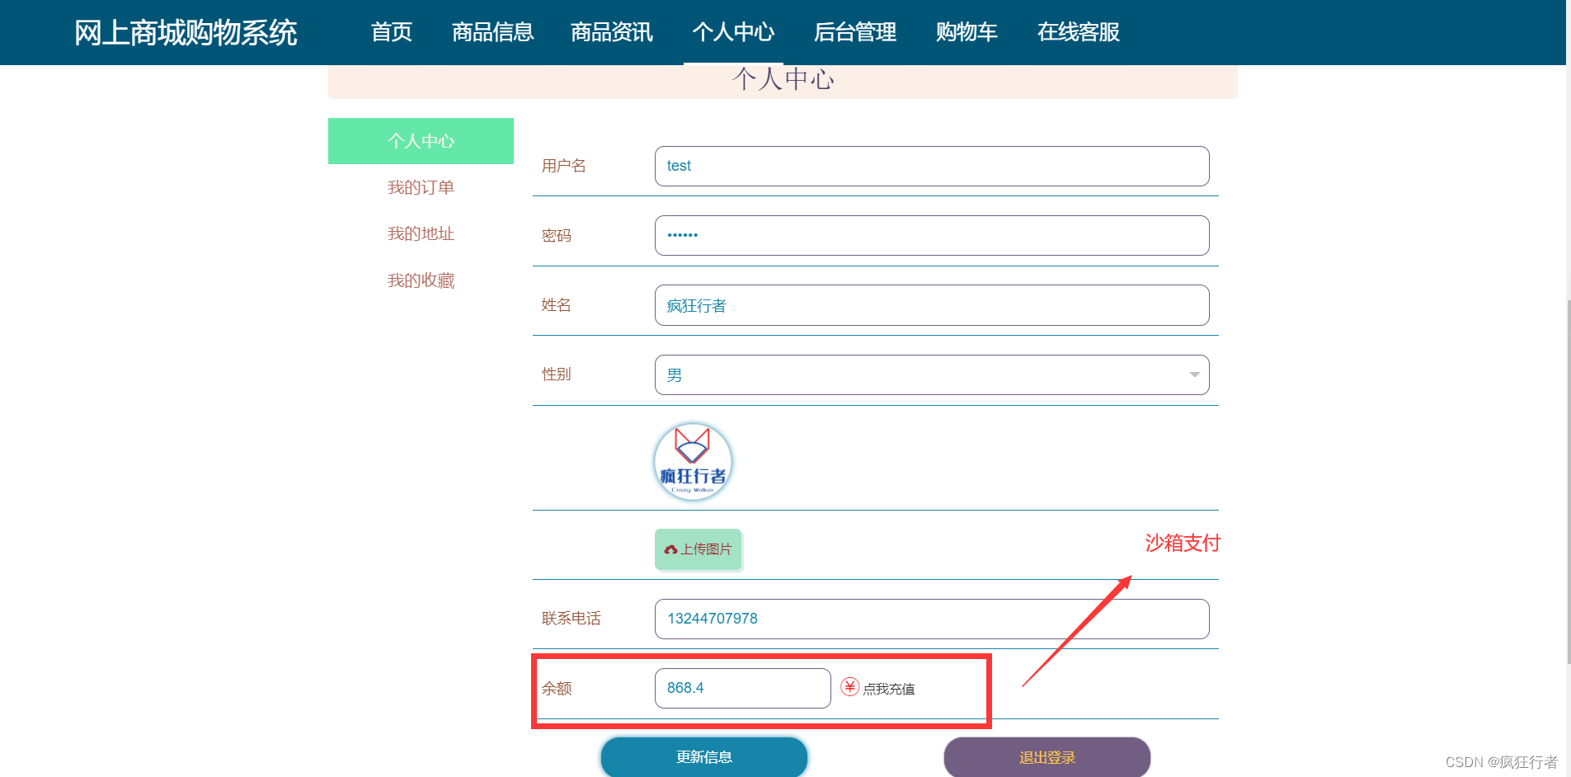Click the 疯狂行者 fox avatar logo
The image size is (1571, 777).
(693, 460)
